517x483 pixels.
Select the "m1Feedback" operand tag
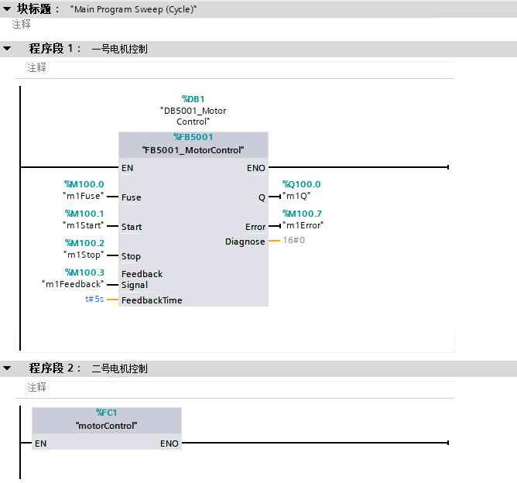pyautogui.click(x=73, y=285)
